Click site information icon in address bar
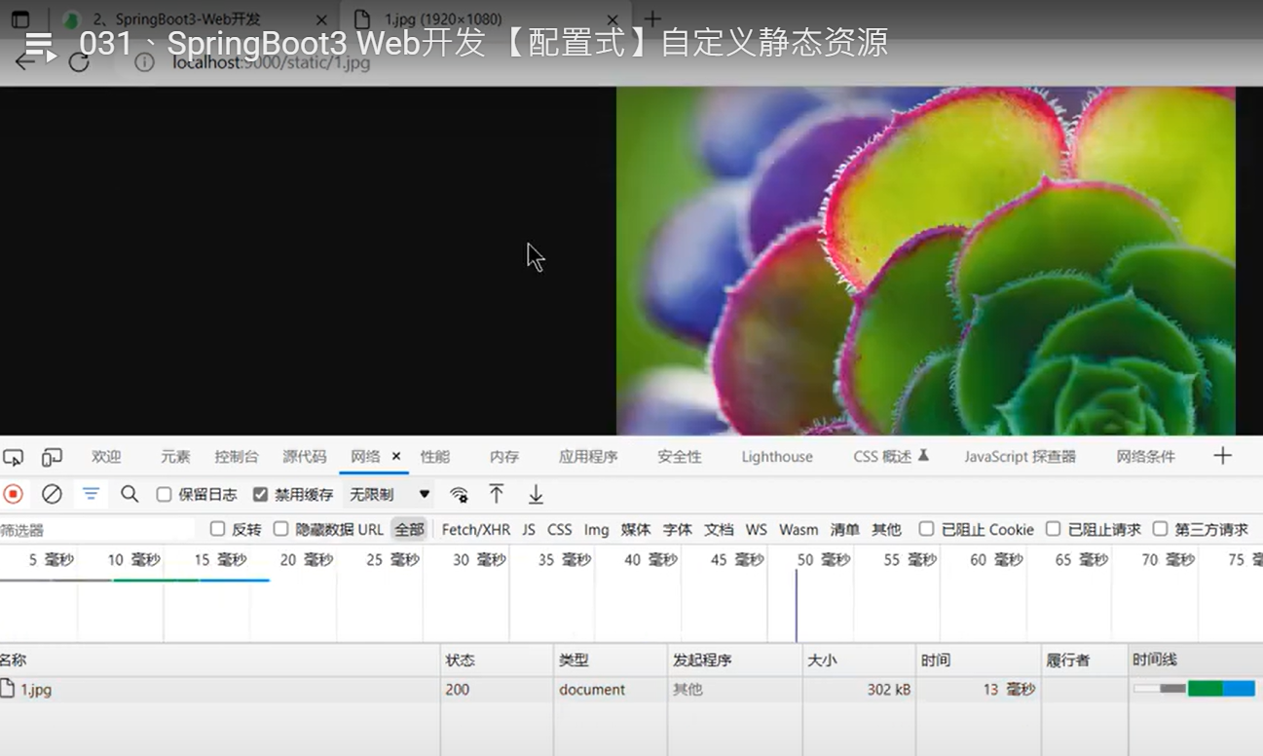 pyautogui.click(x=144, y=62)
